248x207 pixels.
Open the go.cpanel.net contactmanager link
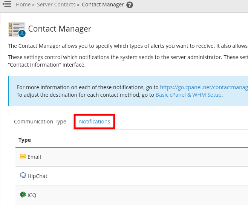tap(204, 87)
